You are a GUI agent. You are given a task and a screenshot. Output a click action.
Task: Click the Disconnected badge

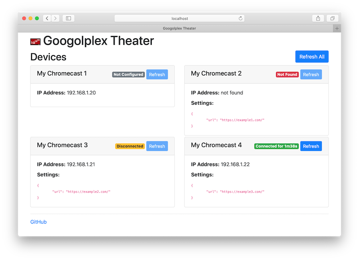130,146
